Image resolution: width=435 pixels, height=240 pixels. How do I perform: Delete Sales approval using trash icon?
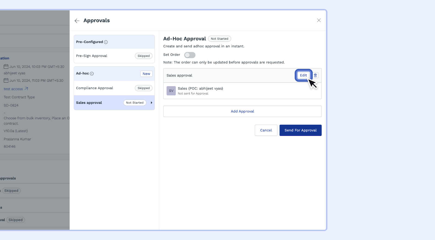[315, 75]
